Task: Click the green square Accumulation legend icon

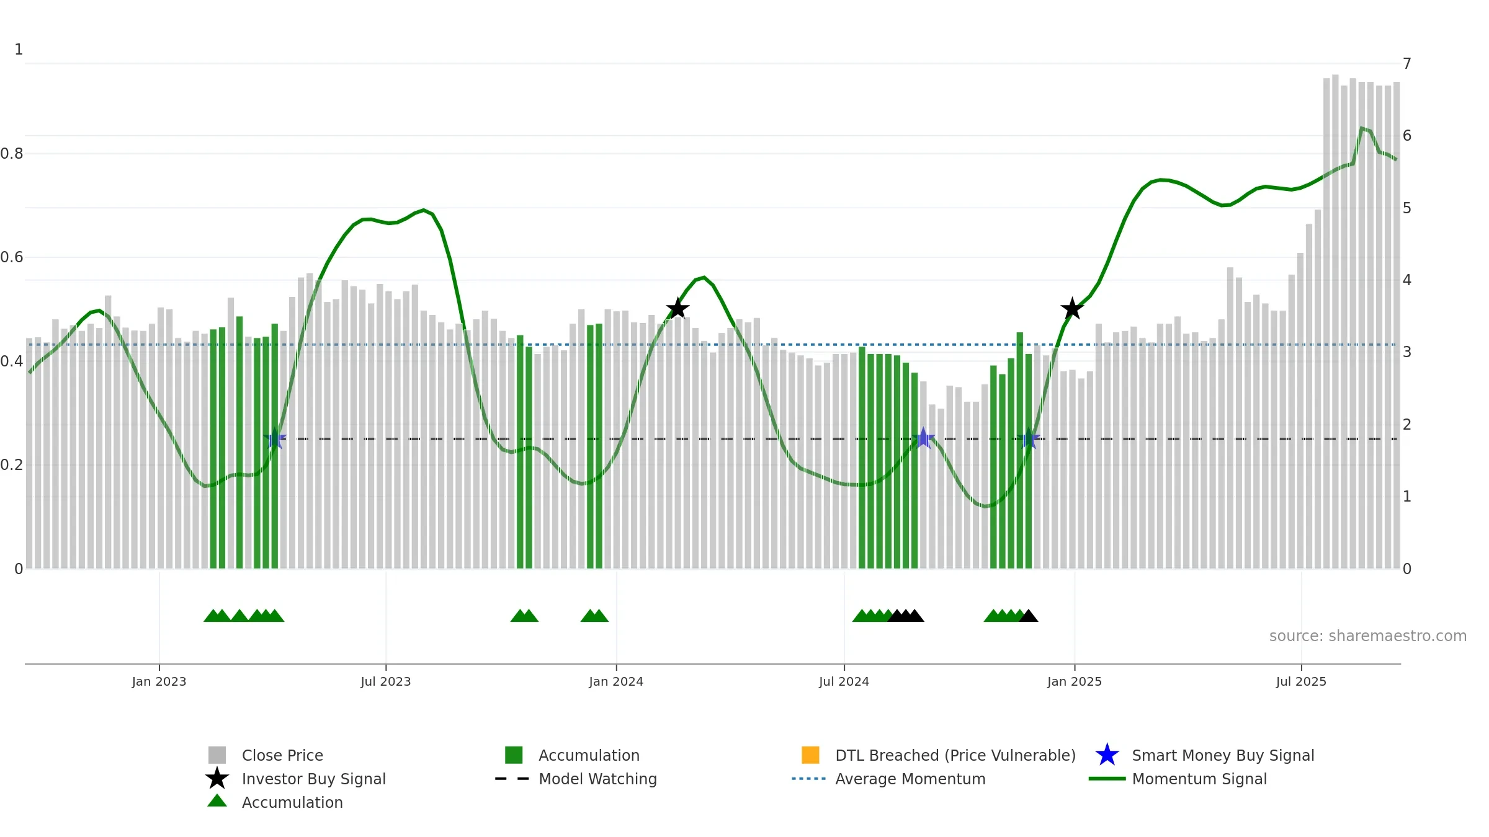Action: [514, 755]
